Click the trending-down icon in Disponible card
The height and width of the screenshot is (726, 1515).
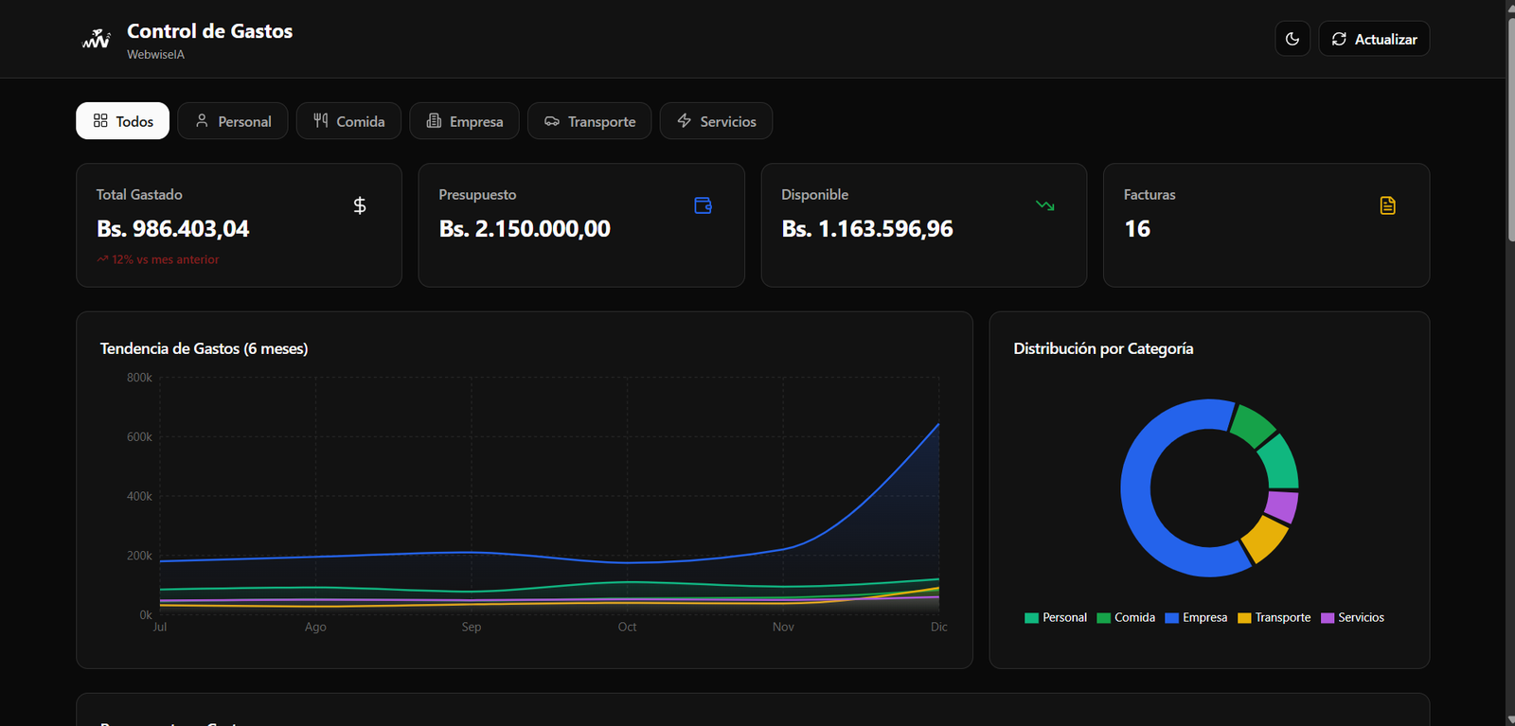tap(1045, 205)
